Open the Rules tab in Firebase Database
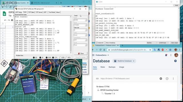This screenshot has height=102, width=183. point(103,67)
